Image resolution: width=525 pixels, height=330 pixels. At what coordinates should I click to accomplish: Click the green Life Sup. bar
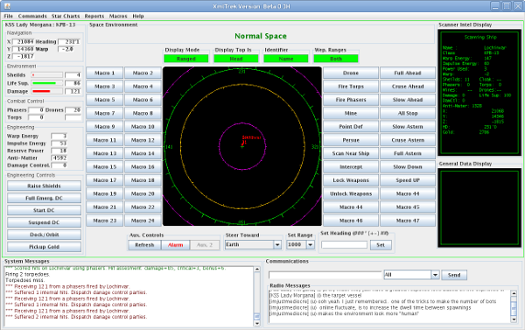tap(47, 83)
